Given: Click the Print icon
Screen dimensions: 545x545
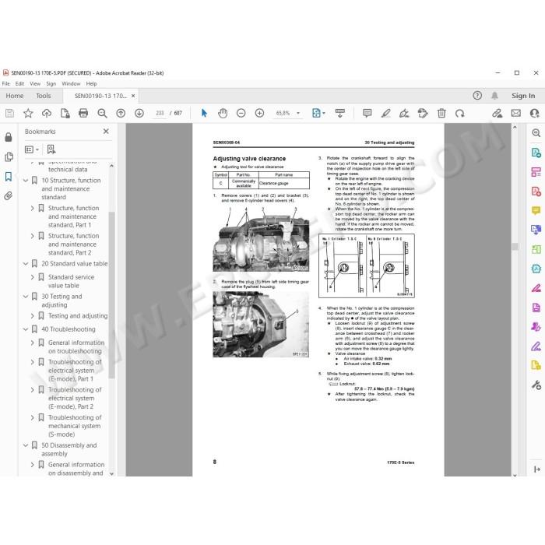Looking at the screenshot, I should pos(83,113).
